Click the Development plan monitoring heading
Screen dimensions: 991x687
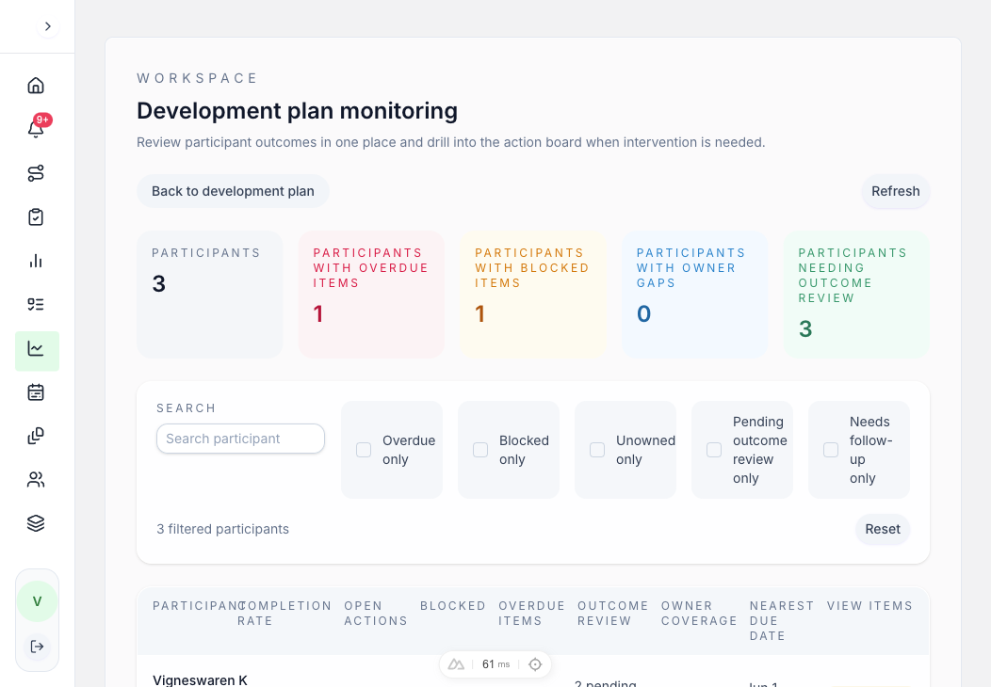pyautogui.click(x=297, y=110)
